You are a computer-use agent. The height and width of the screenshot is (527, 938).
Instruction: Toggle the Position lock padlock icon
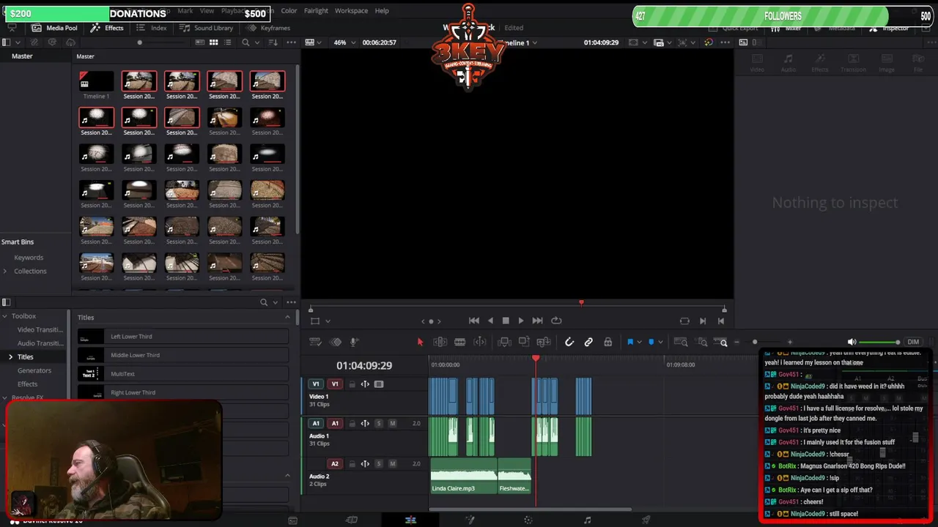[608, 342]
